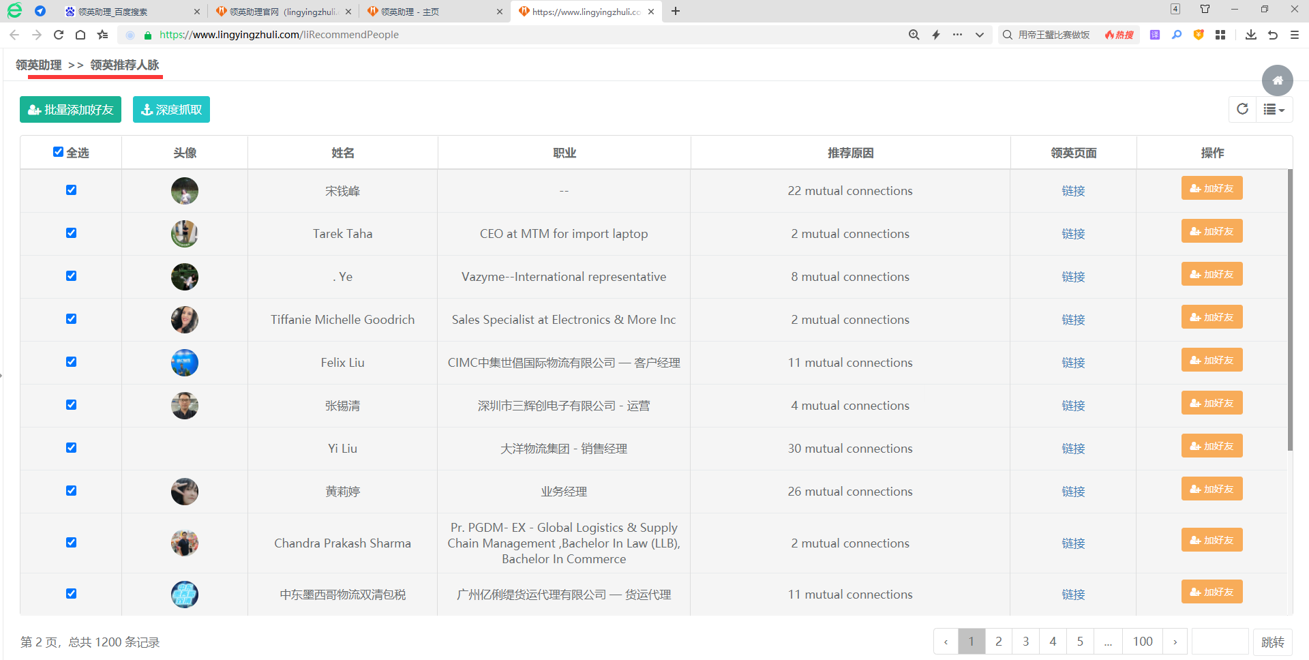Uncheck the Tarek Taha row checkbox
The height and width of the screenshot is (660, 1309).
[71, 233]
